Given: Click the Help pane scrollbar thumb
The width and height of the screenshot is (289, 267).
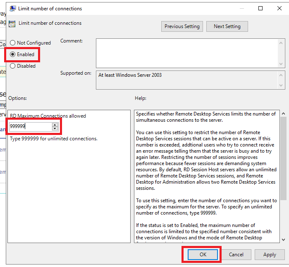Looking at the screenshot, I should 284,158.
